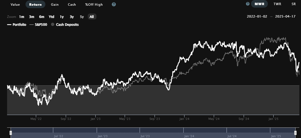The width and height of the screenshot is (301, 138).
Task: Click the Sep '22 x-axis label
Action: tap(66, 119)
